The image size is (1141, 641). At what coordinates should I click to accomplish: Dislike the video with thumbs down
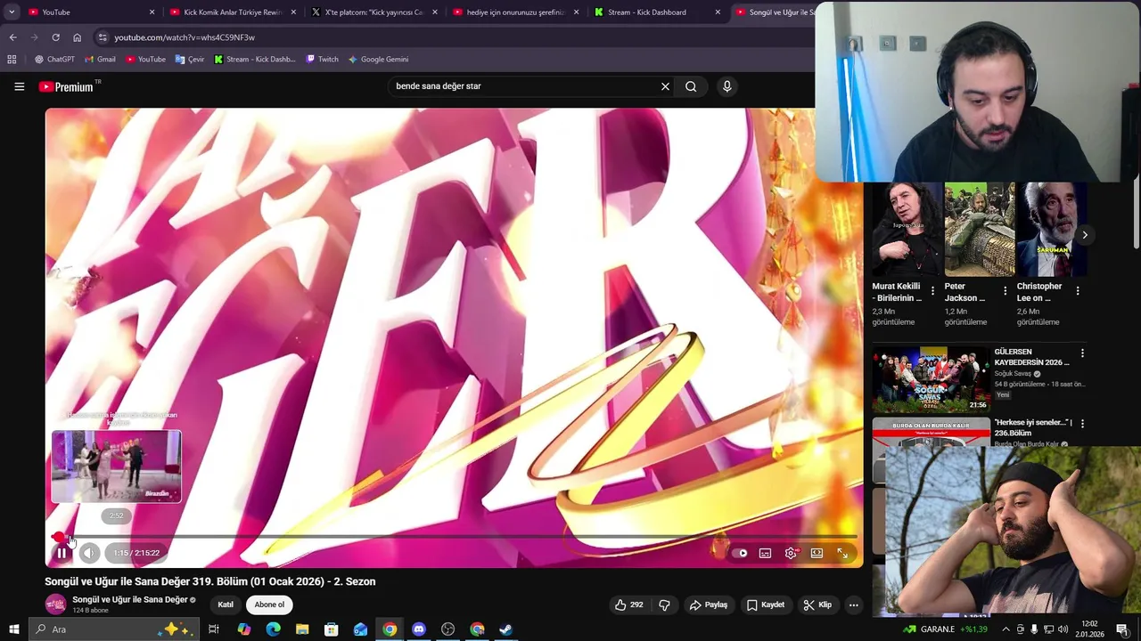pos(664,604)
